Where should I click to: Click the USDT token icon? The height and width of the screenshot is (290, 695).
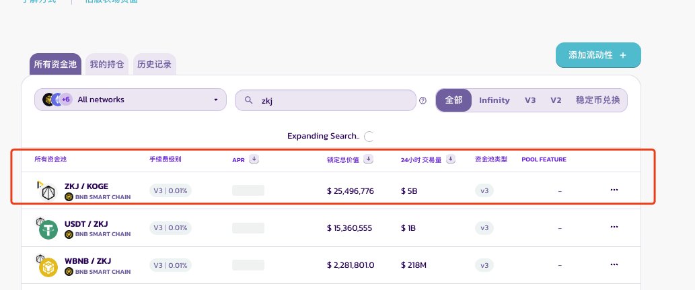pos(48,229)
